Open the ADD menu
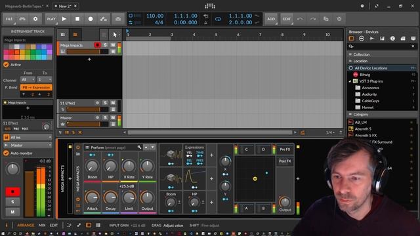The width and height of the screenshot is (420, 236). (x=271, y=19)
